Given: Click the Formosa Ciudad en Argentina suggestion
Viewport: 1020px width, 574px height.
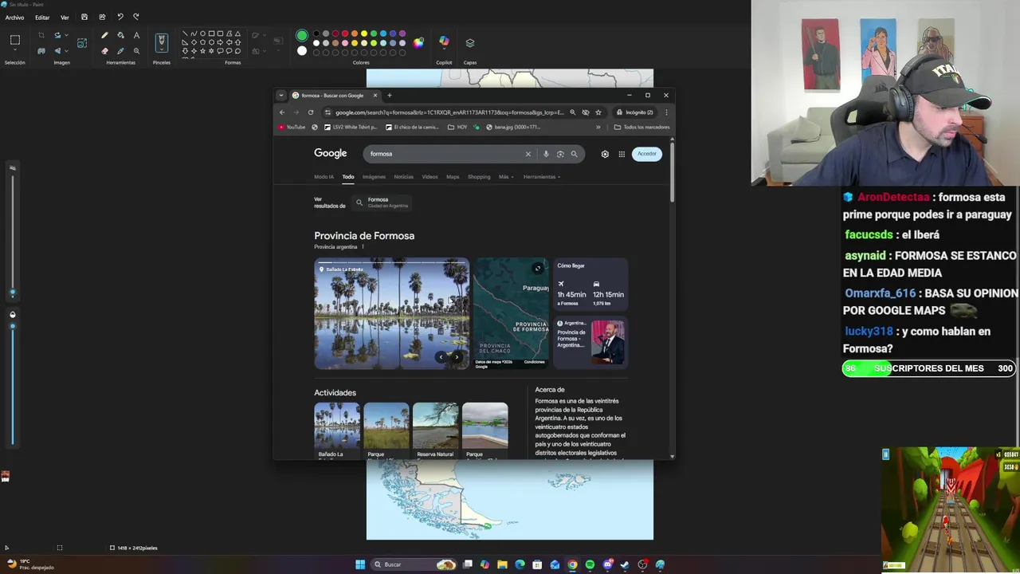Looking at the screenshot, I should click(382, 202).
